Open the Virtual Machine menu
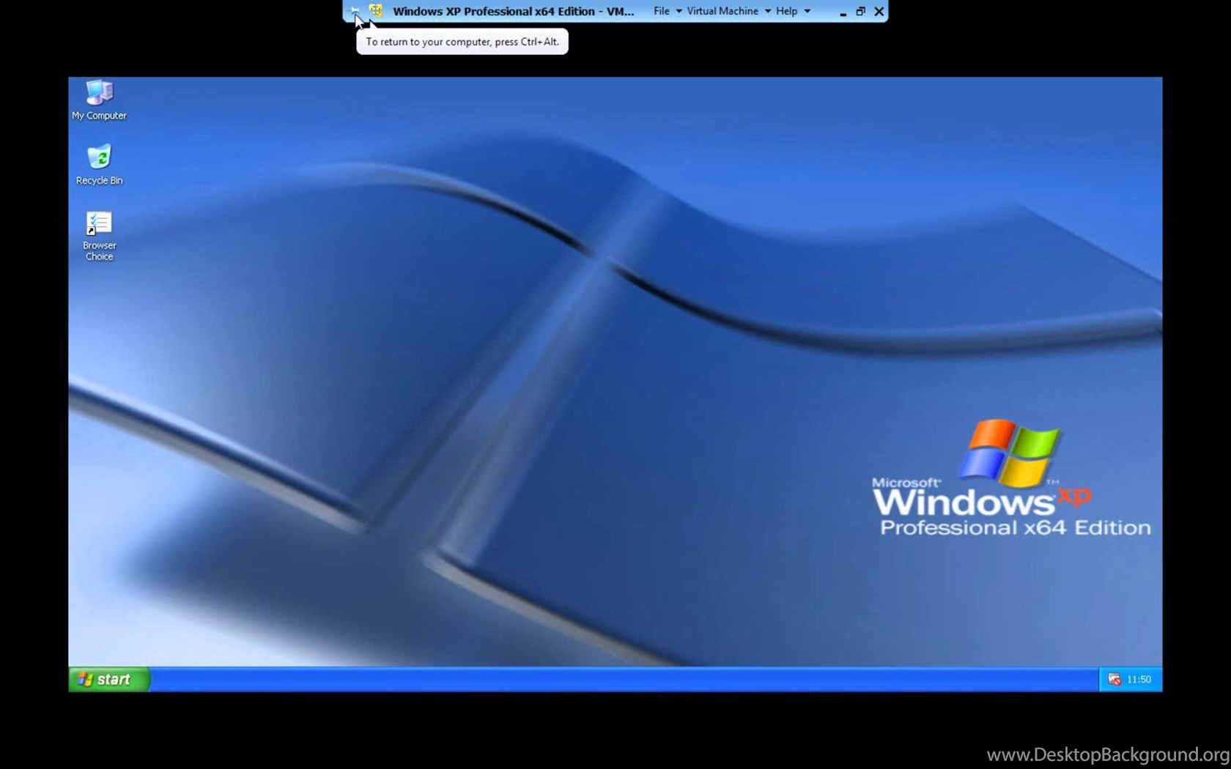1231x769 pixels. click(x=722, y=11)
